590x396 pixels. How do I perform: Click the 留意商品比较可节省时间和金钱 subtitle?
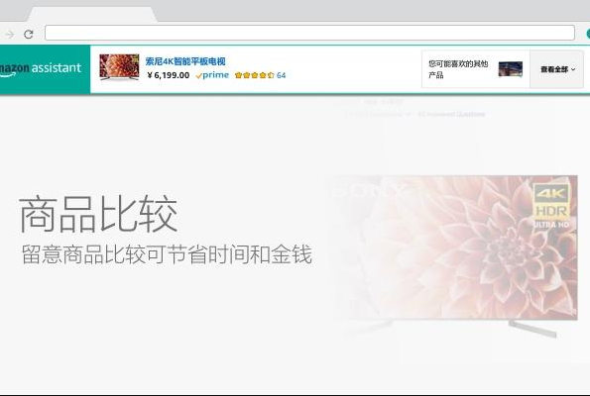point(167,254)
